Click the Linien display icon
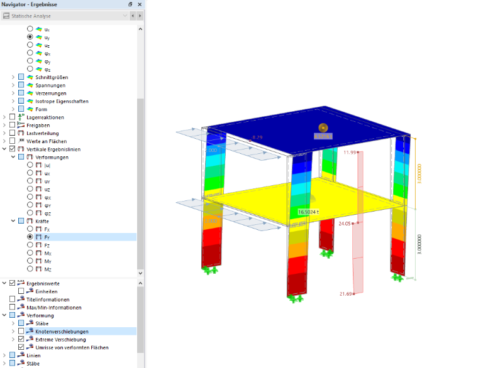 coord(21,355)
